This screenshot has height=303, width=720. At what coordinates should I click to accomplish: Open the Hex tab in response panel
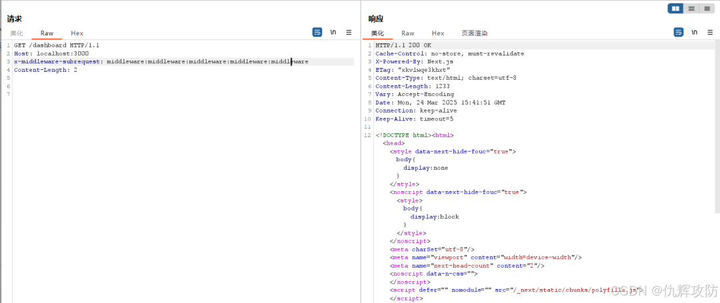pyautogui.click(x=438, y=33)
